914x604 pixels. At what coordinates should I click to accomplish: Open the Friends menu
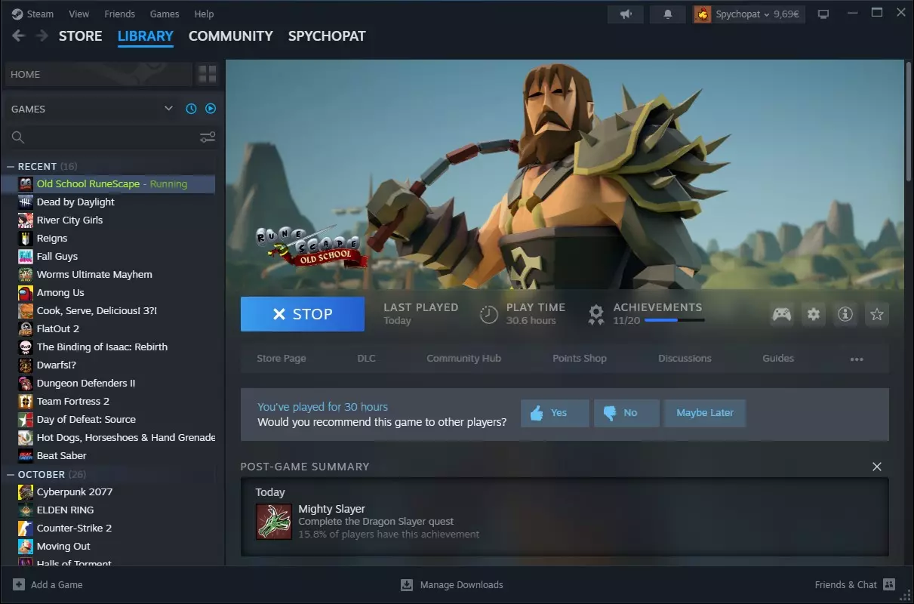tap(119, 14)
